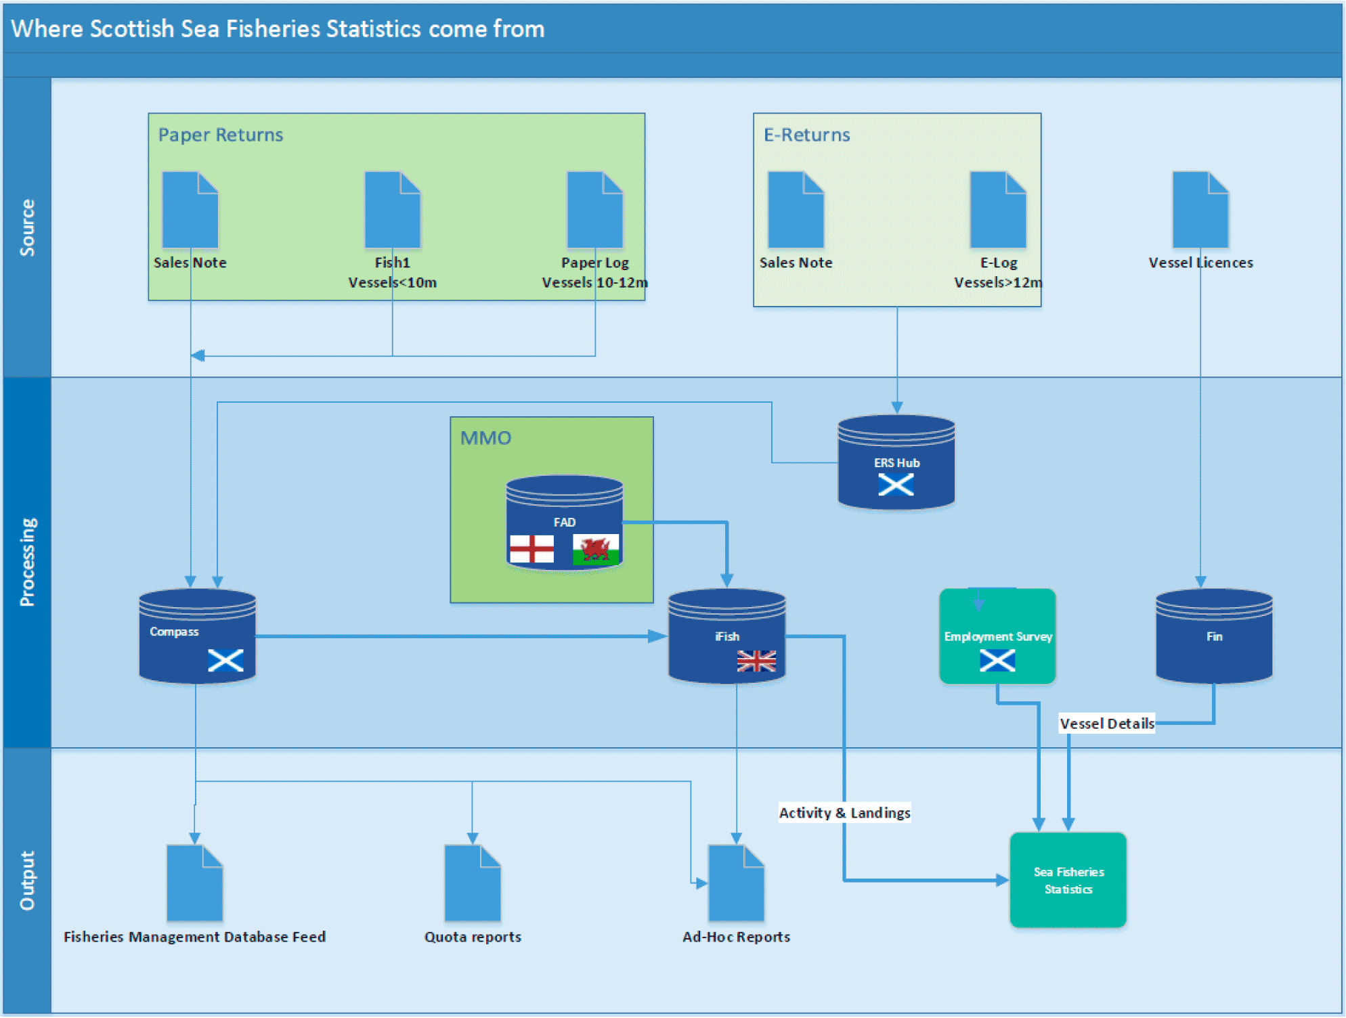The width and height of the screenshot is (1346, 1018).
Task: Click the Wales dragon flag on FAD
Action: (596, 548)
